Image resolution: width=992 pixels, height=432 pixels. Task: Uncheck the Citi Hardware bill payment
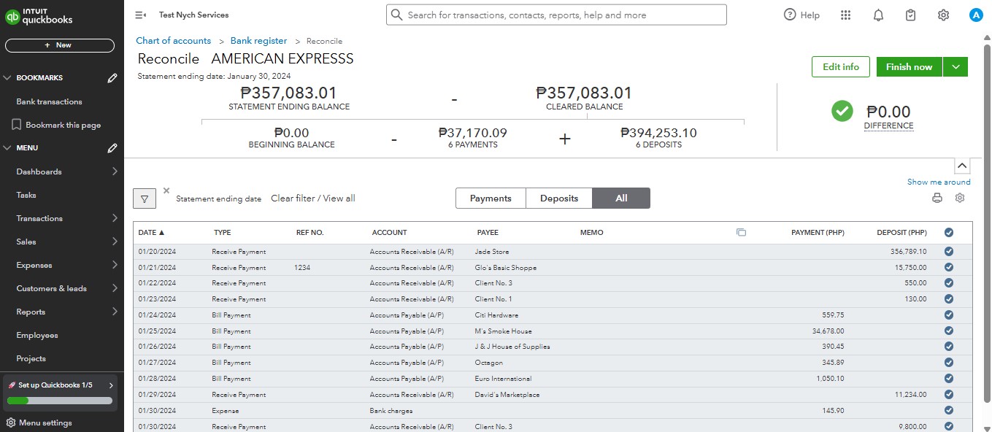tap(949, 315)
